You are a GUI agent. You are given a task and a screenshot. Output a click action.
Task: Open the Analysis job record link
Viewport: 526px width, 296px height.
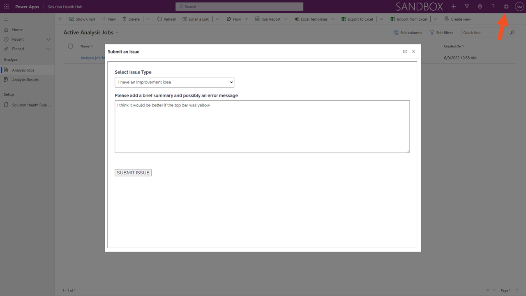[x=92, y=58]
